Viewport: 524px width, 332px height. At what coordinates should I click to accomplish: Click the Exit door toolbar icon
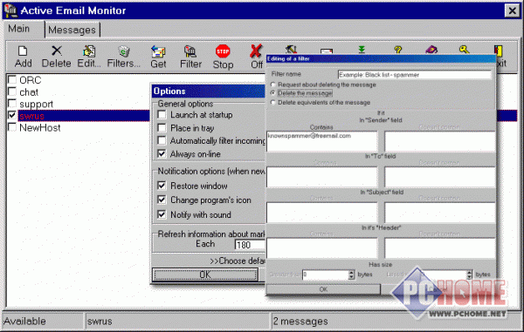pyautogui.click(x=499, y=50)
